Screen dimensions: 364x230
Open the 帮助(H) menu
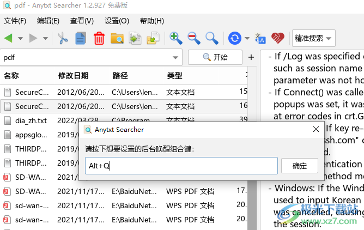pyautogui.click(x=152, y=21)
